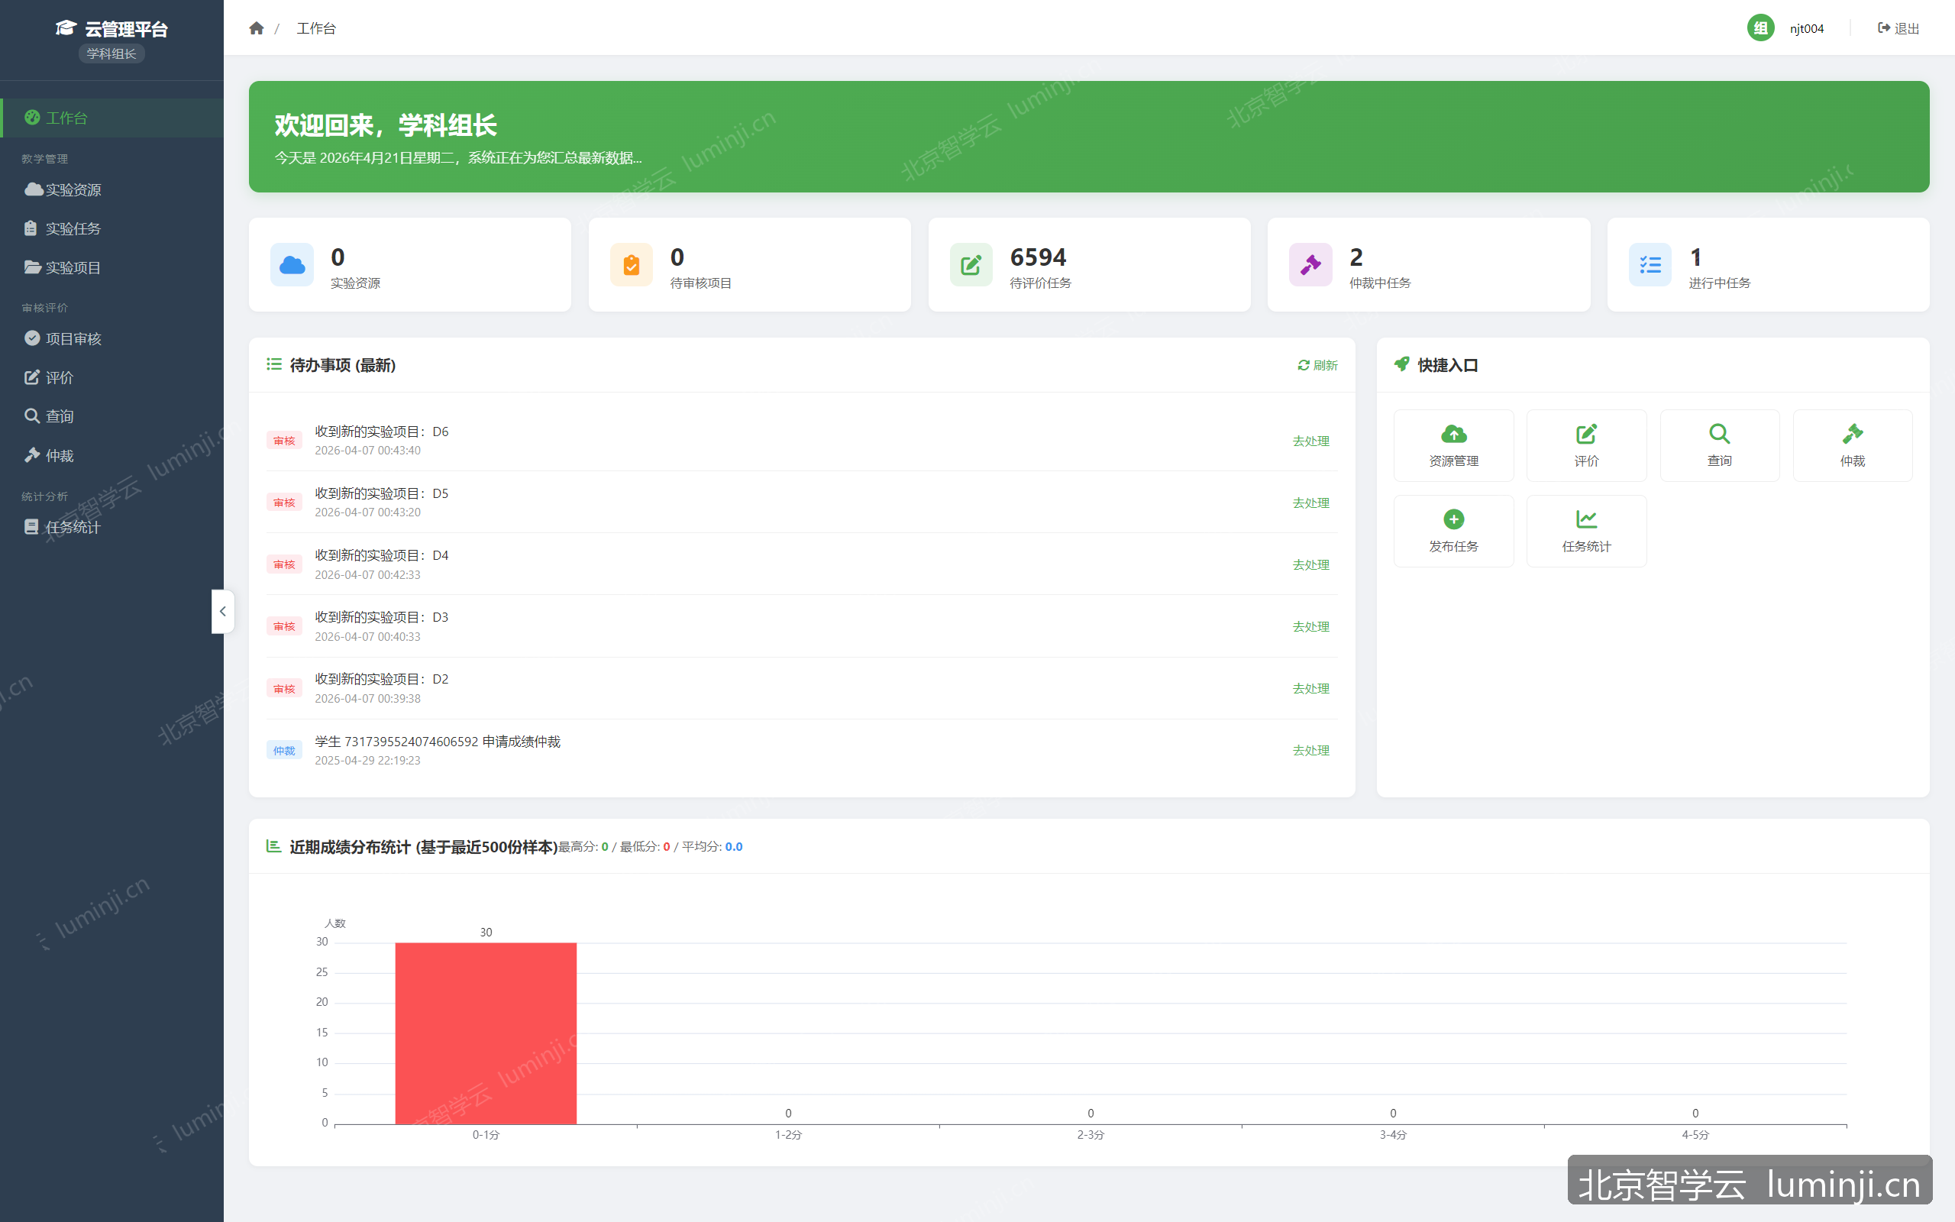Click the purple gavel 仲裁中任务 icon
This screenshot has width=1955, height=1222.
(x=1310, y=264)
